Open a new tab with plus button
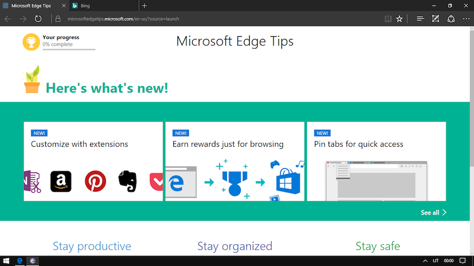 [x=145, y=6]
